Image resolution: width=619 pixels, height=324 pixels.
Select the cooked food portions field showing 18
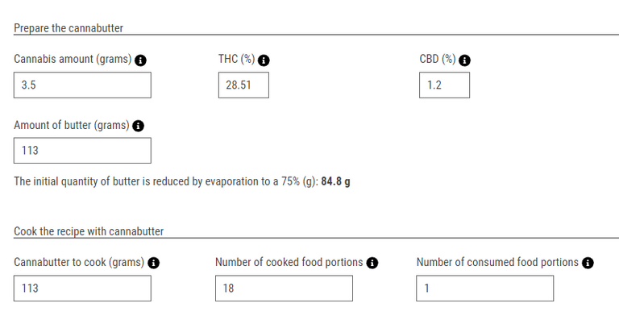[284, 288]
